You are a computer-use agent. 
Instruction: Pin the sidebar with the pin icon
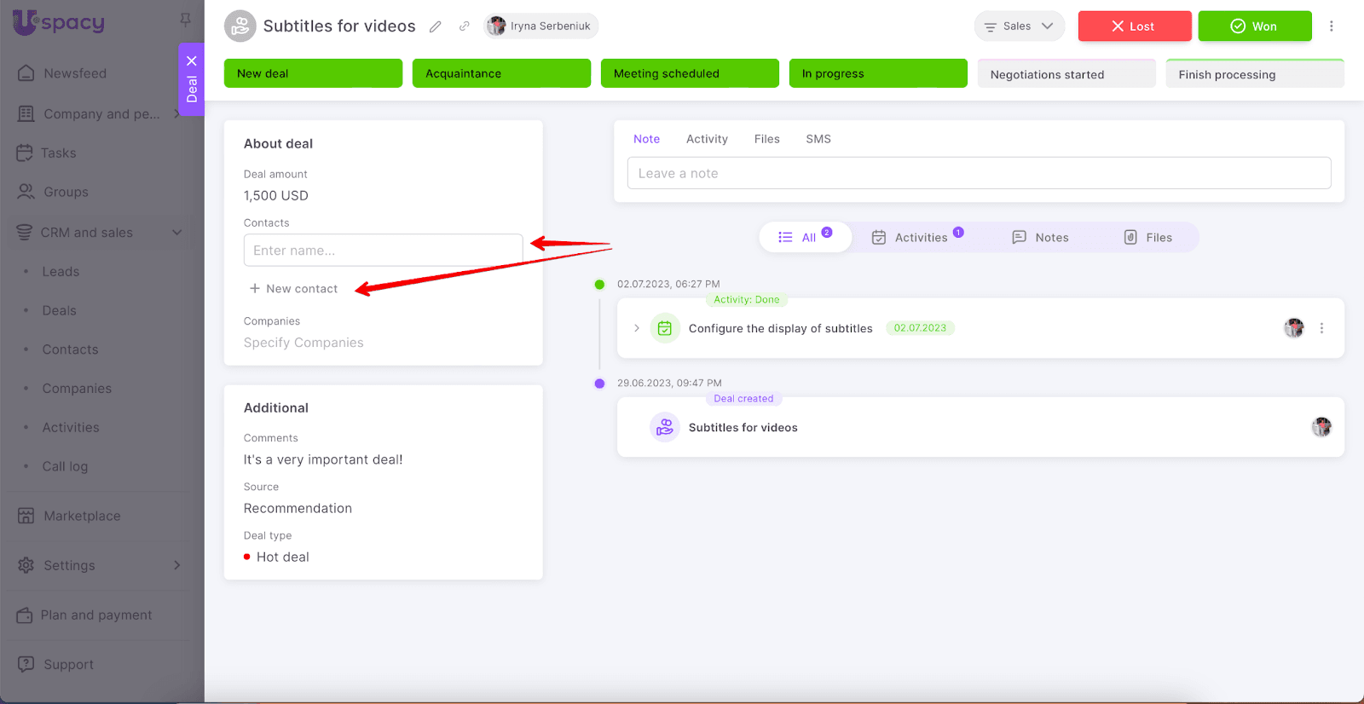click(x=185, y=19)
